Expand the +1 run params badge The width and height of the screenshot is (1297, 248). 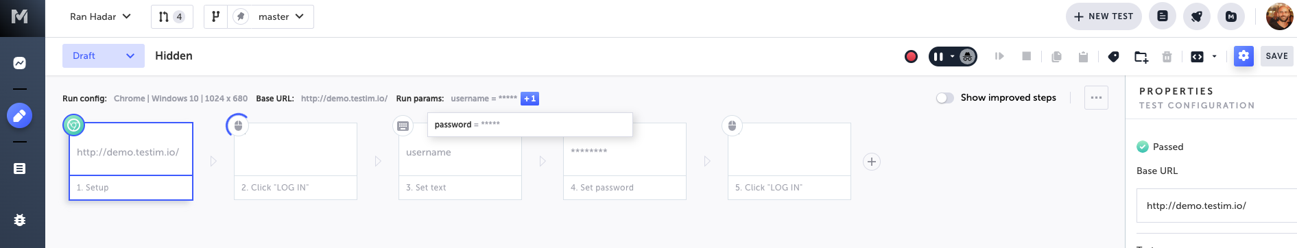point(529,99)
